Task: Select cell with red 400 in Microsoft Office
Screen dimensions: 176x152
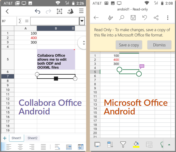Action: click(x=110, y=60)
